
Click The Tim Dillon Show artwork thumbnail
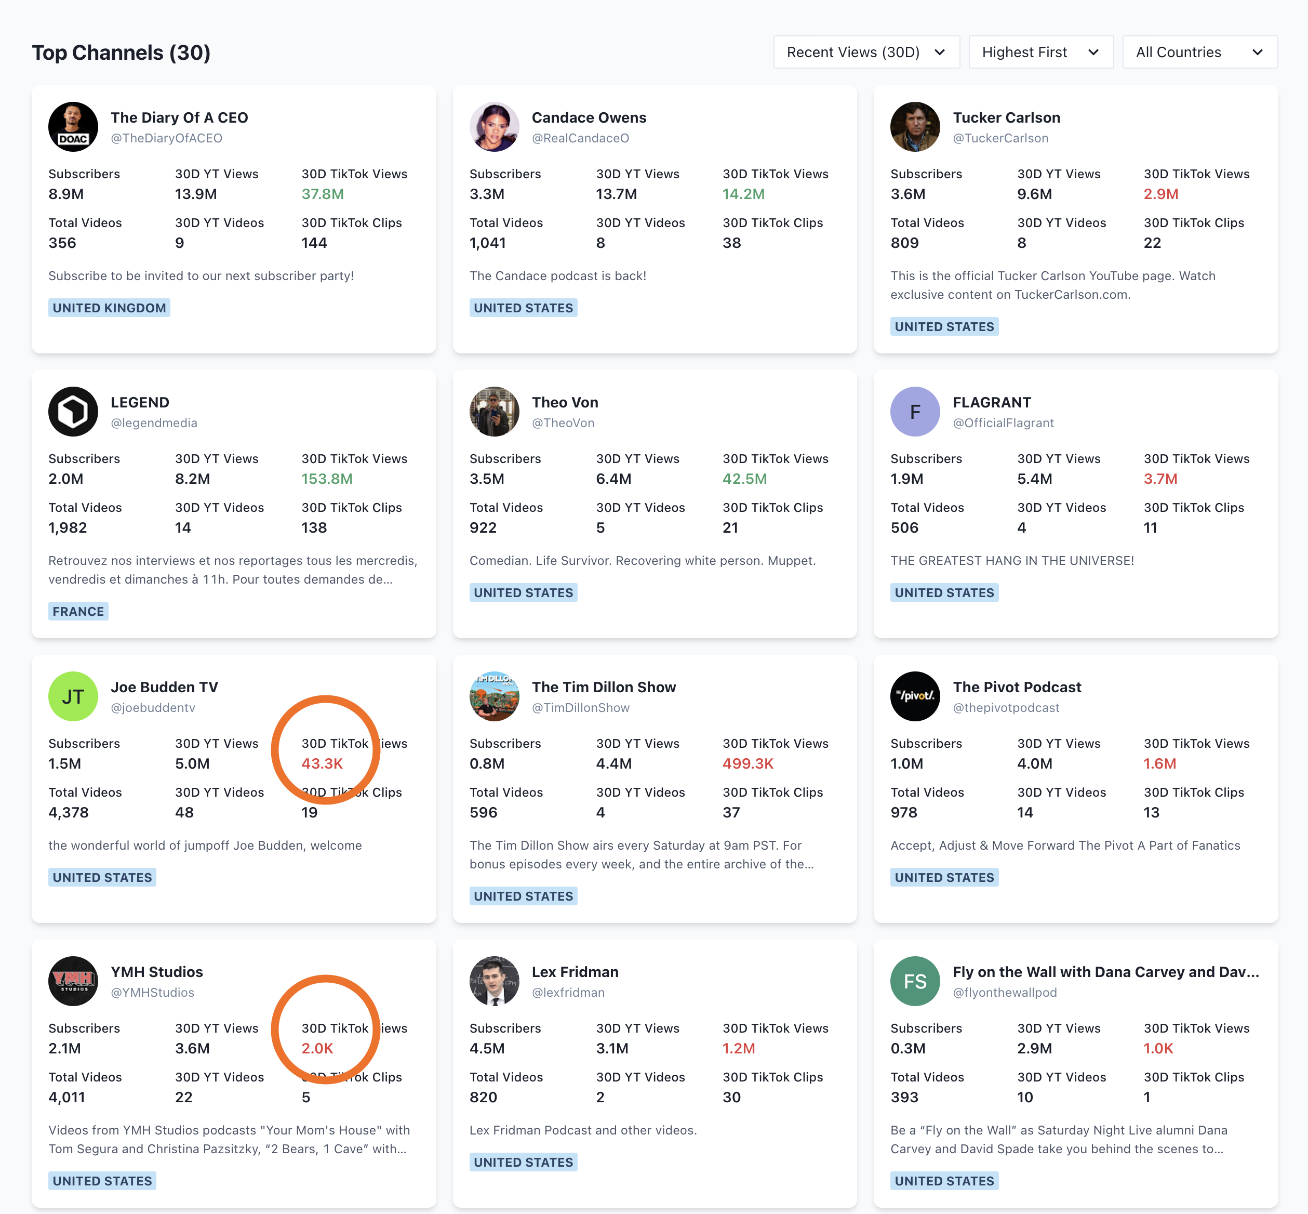(494, 696)
